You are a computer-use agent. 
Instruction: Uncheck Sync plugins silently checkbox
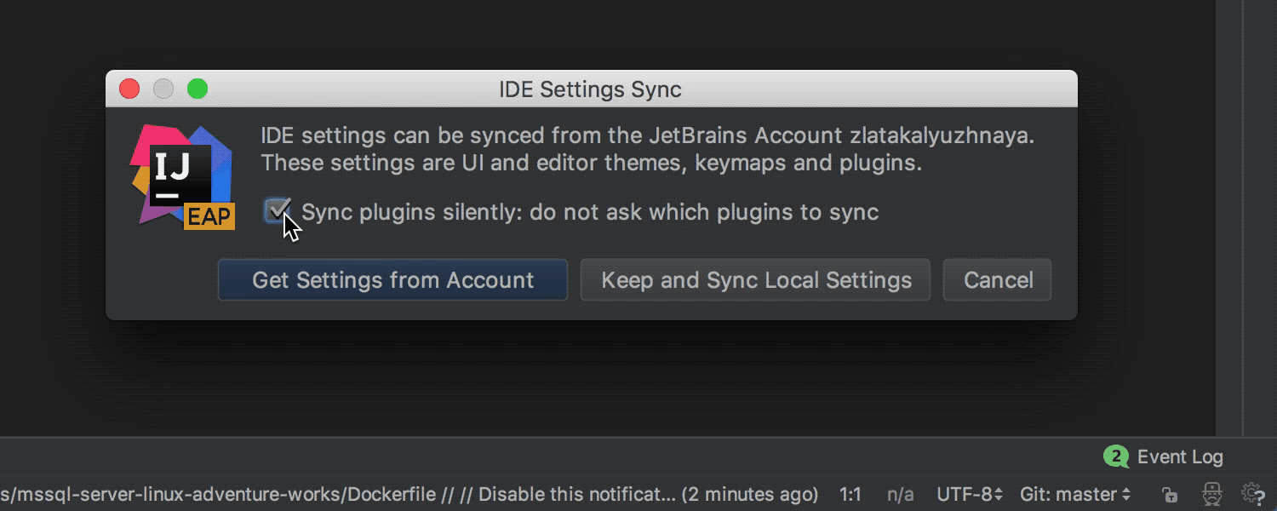click(277, 211)
